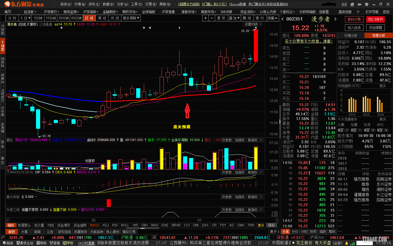Click the 委托交易 button

point(354,19)
